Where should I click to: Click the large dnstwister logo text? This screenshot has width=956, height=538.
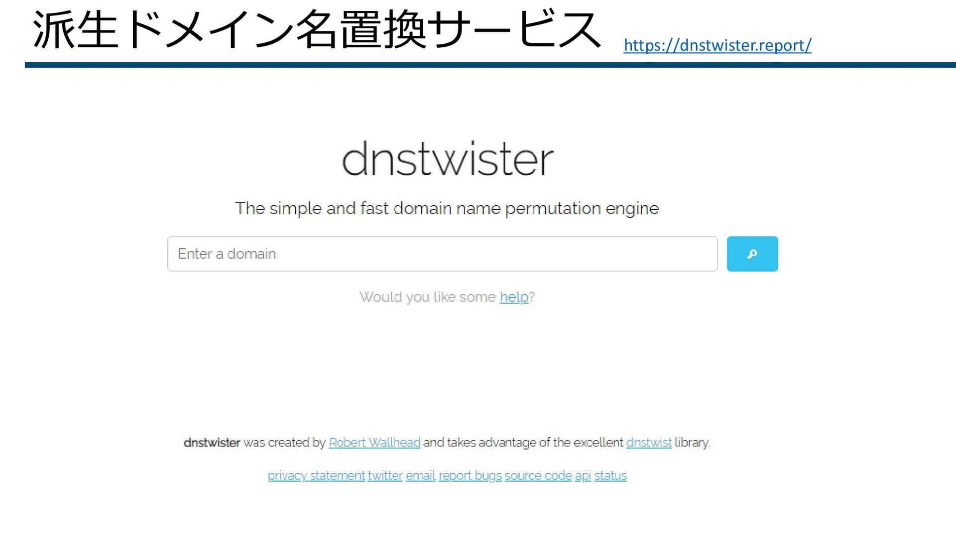pyautogui.click(x=447, y=159)
